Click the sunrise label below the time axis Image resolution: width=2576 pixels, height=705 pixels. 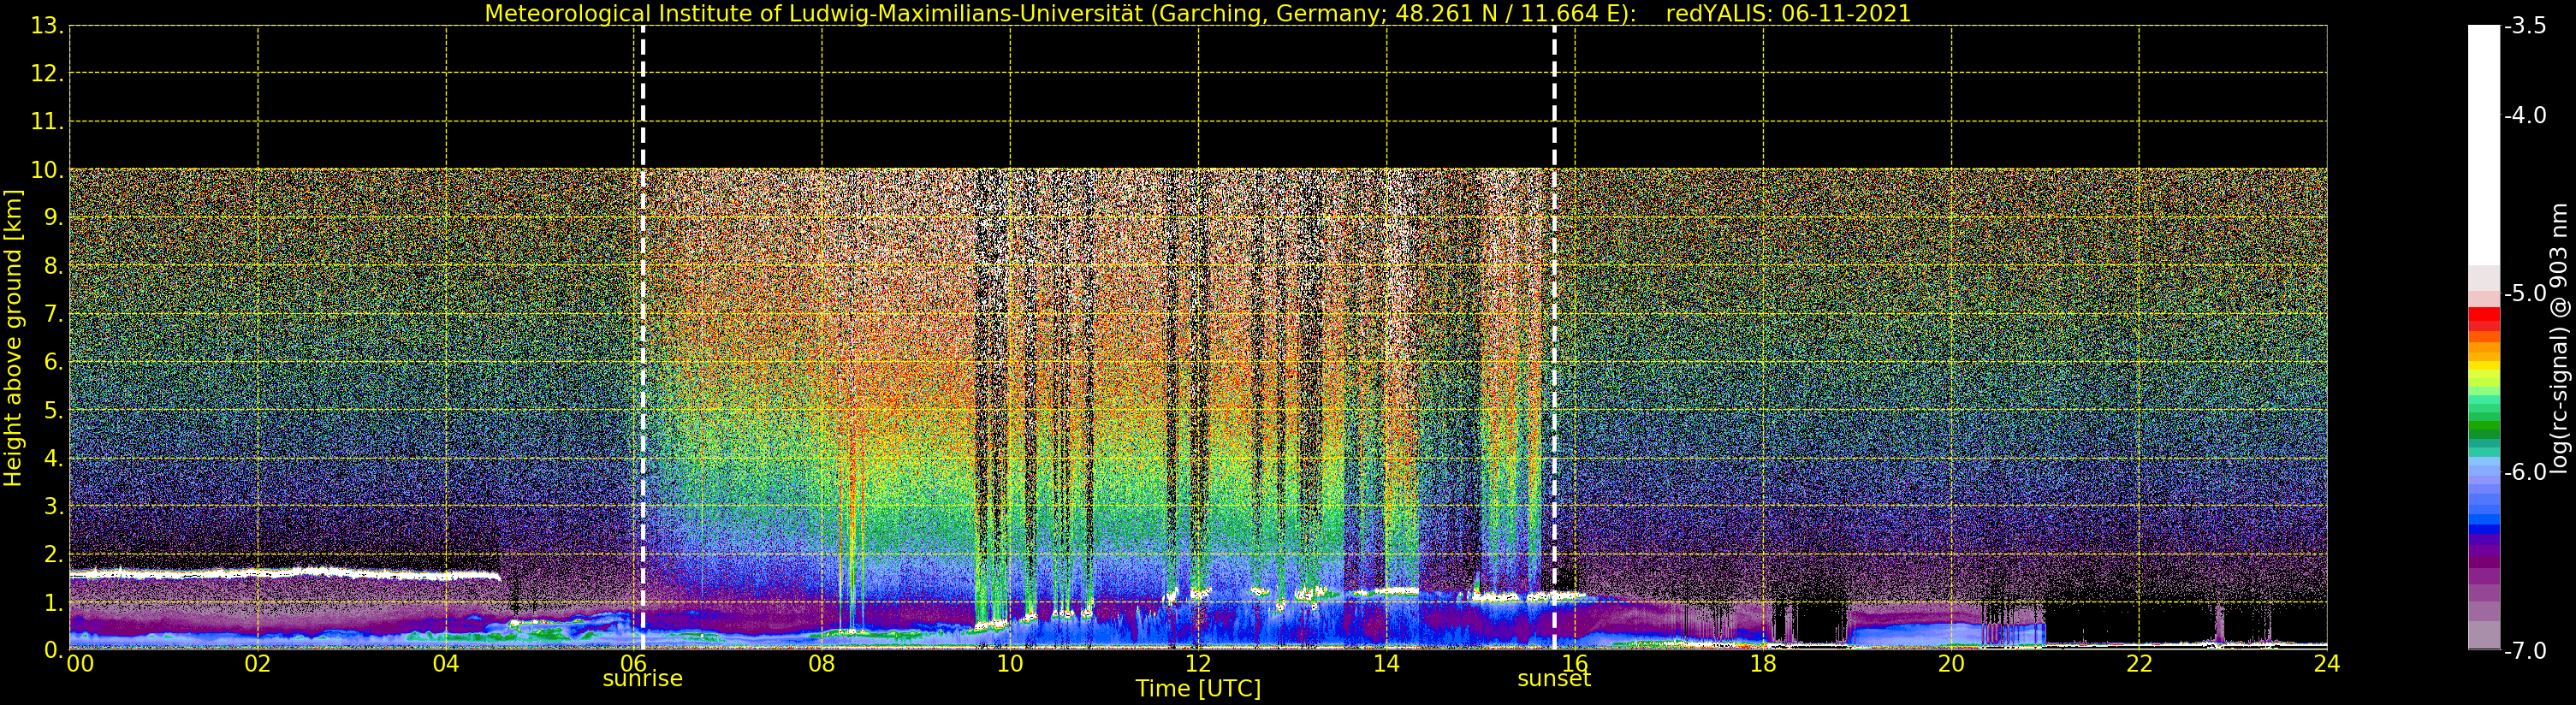coord(642,679)
